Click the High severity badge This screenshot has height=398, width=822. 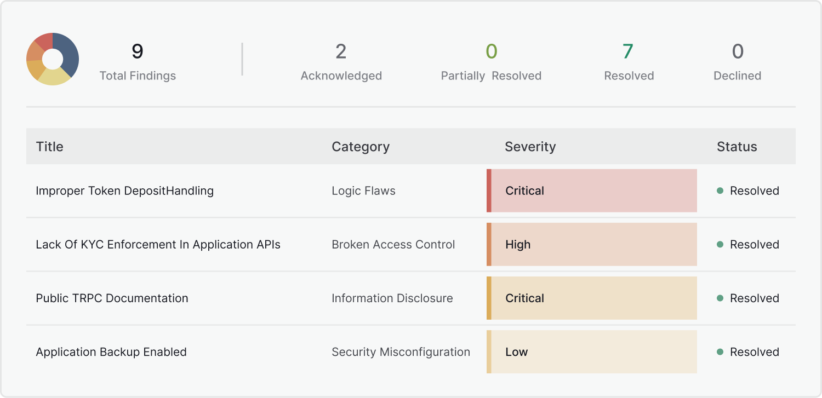592,244
